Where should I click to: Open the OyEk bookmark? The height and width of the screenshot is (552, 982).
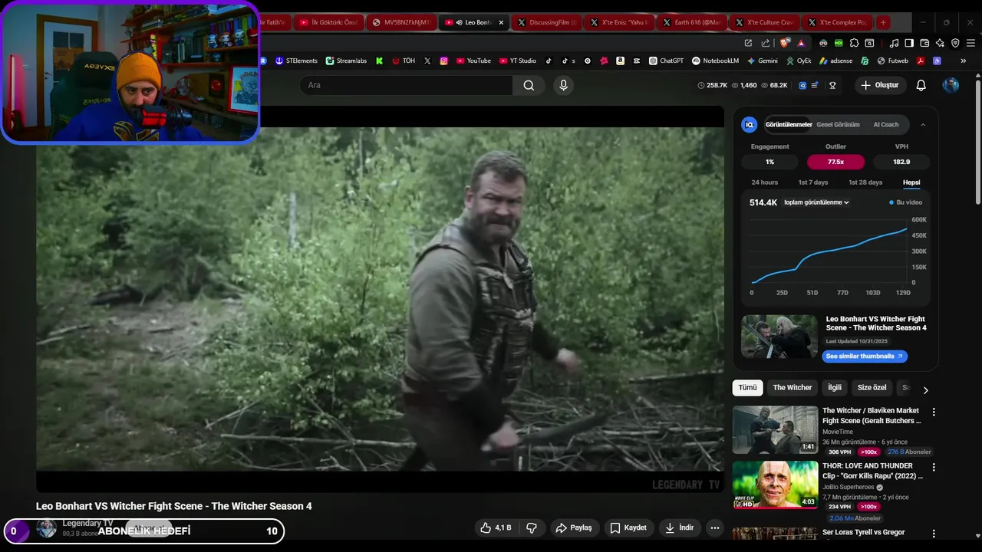click(x=798, y=61)
